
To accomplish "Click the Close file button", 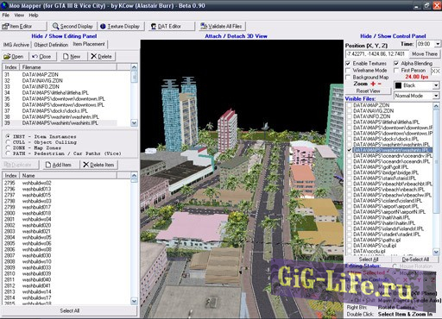I will [42, 56].
